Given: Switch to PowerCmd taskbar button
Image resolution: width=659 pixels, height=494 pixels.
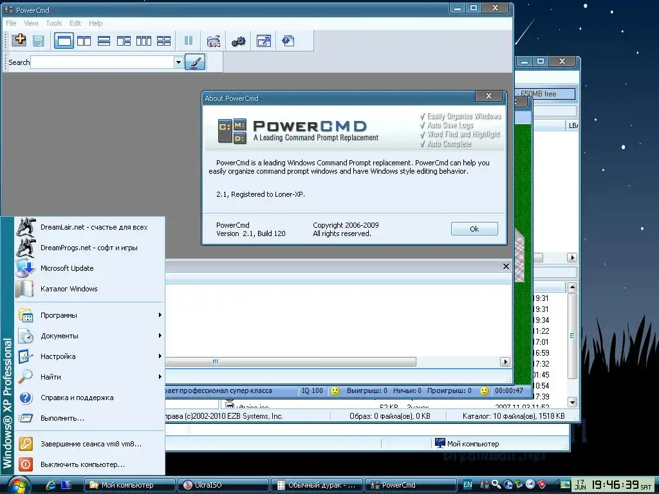Looking at the screenshot, I should click(x=410, y=485).
